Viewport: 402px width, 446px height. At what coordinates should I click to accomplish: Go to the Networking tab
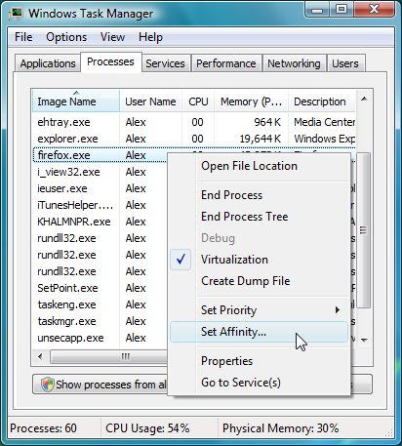click(294, 63)
